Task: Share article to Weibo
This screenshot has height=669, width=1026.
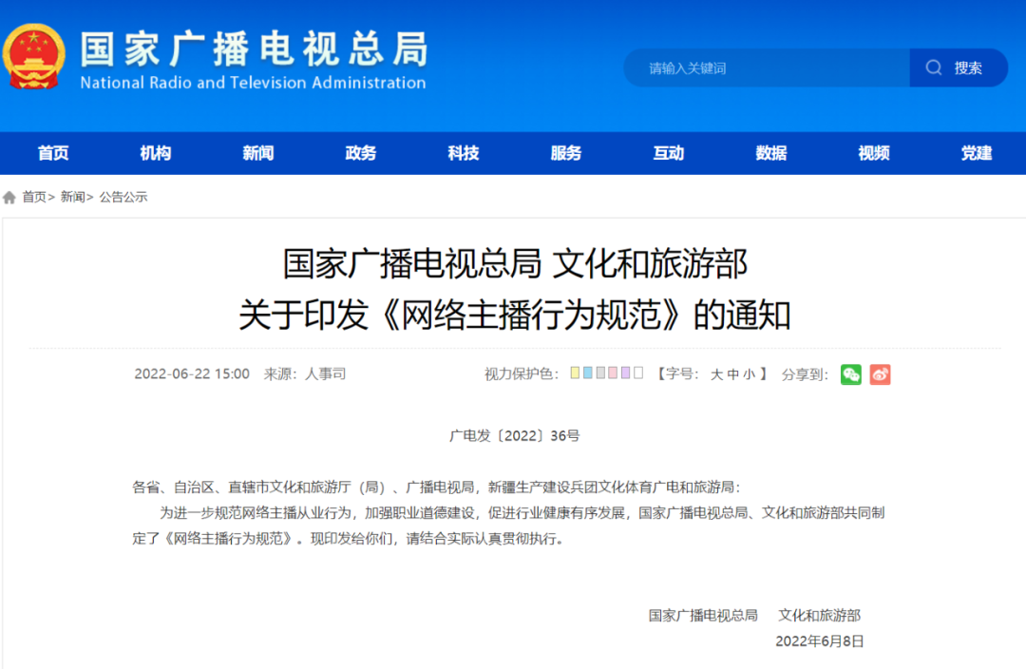Action: (880, 374)
